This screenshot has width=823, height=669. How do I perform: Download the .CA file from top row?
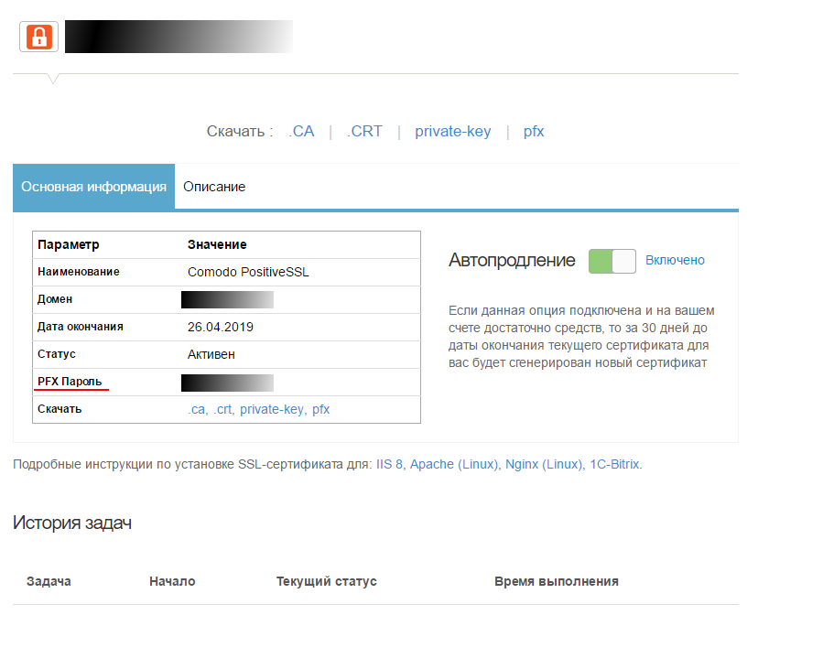(x=301, y=131)
